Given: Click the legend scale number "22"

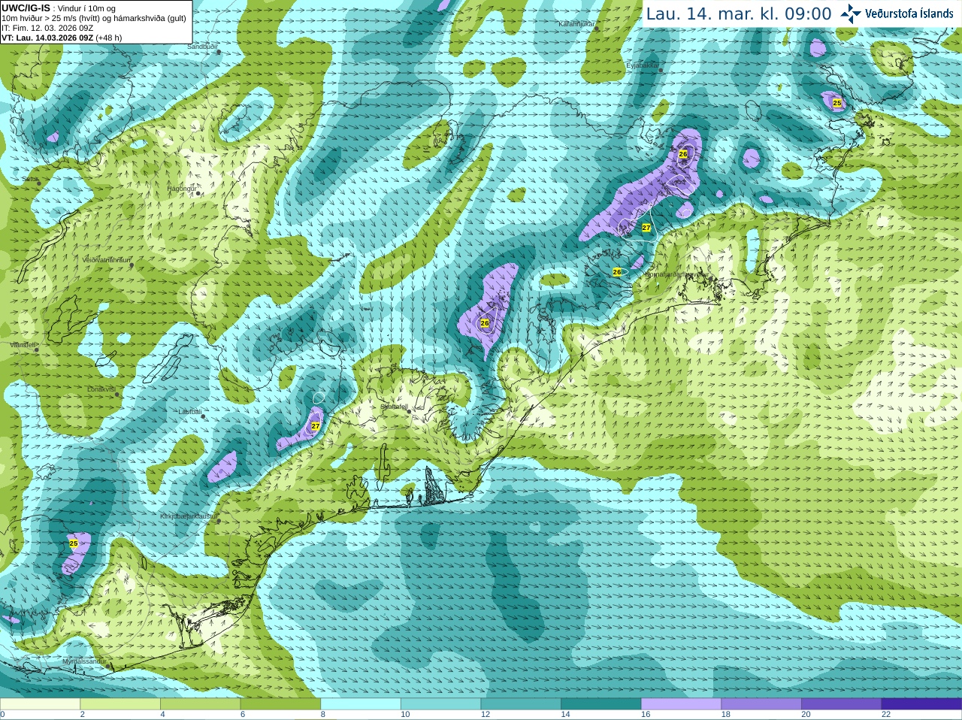Looking at the screenshot, I should 886,715.
